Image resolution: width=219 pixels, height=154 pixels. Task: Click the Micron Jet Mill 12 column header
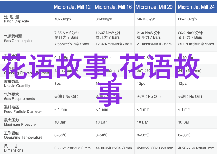72,7
